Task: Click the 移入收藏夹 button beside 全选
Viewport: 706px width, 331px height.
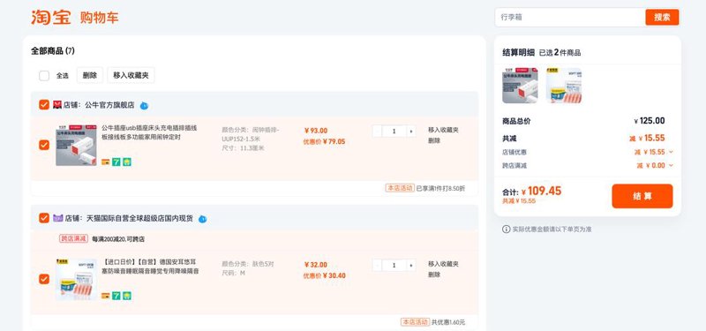Action: (131, 75)
